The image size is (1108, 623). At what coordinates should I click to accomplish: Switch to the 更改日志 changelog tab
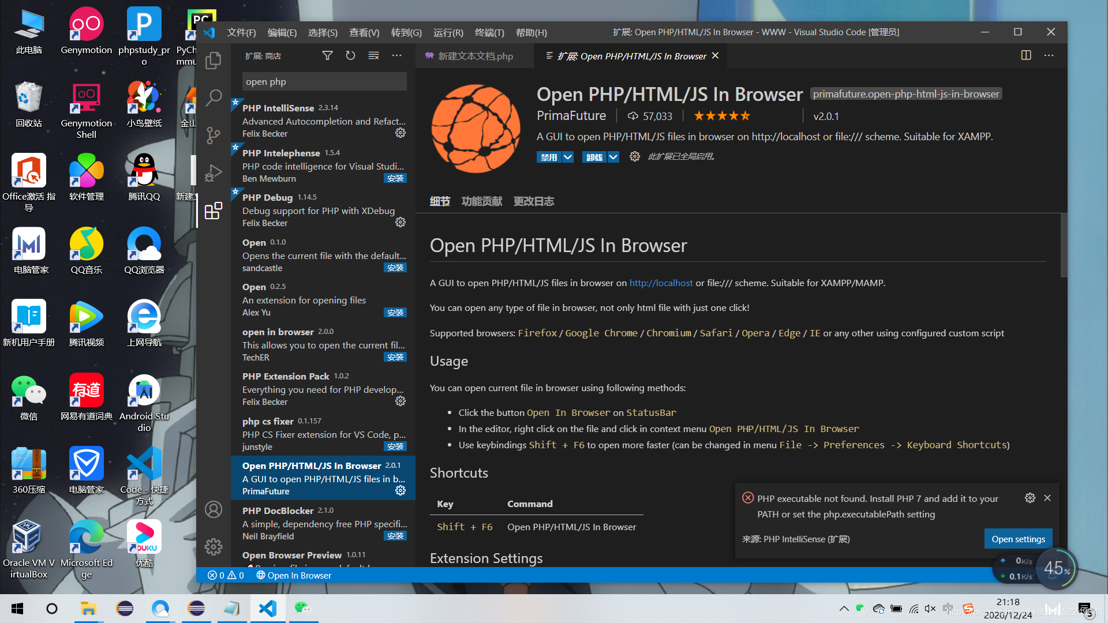coord(533,201)
